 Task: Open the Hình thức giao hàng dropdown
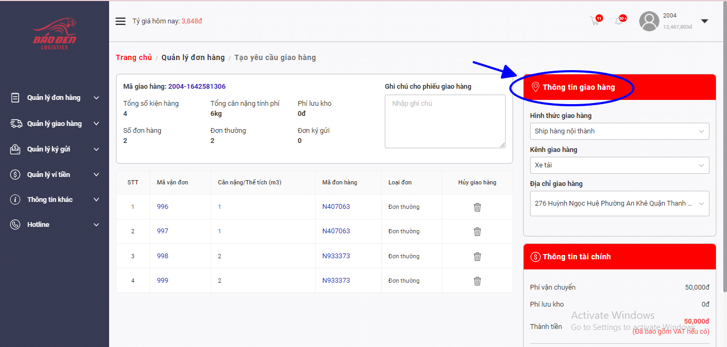coord(619,131)
